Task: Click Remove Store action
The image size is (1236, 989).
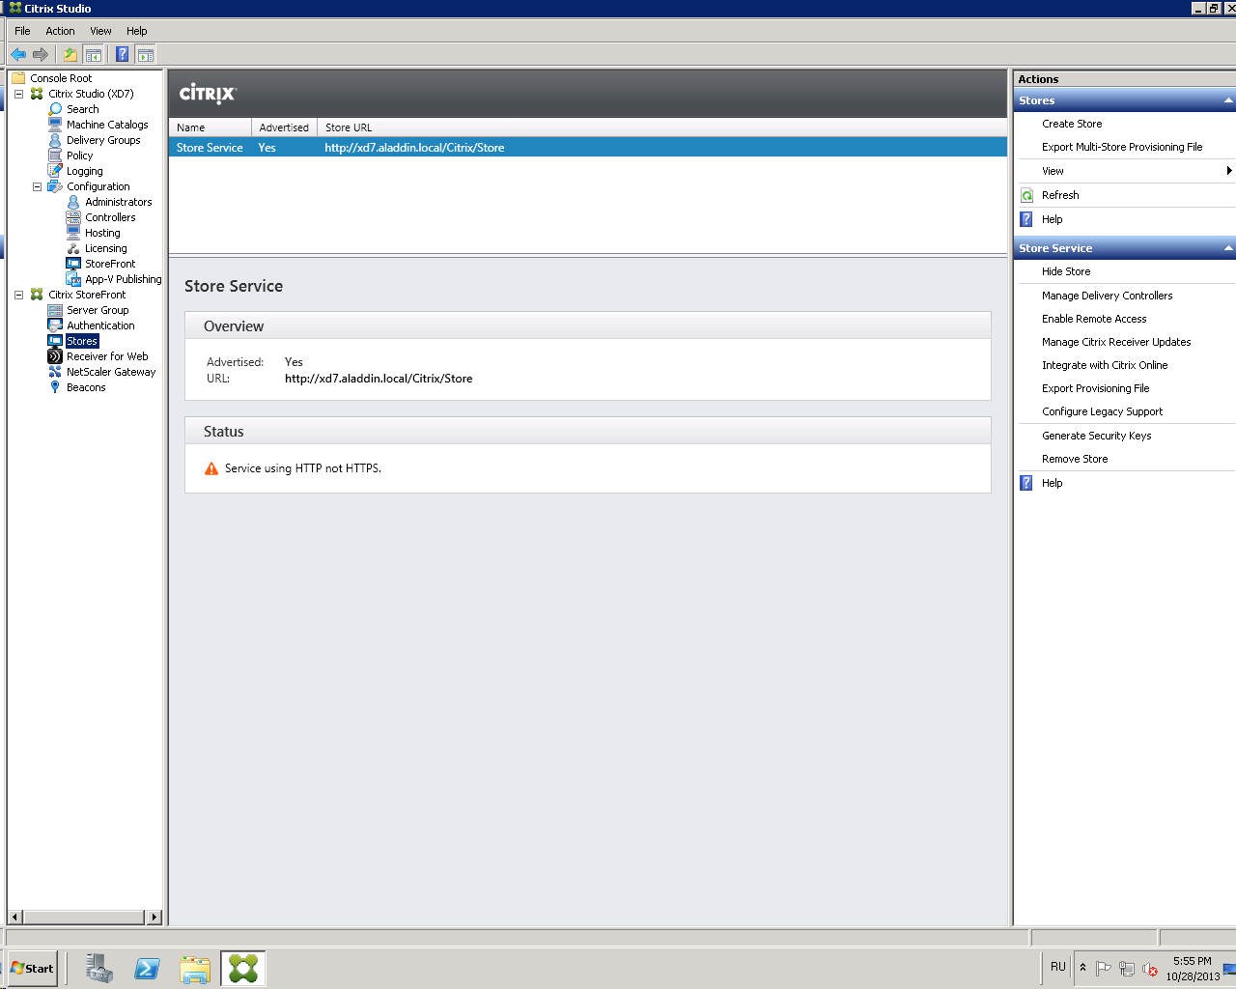Action: tap(1075, 459)
